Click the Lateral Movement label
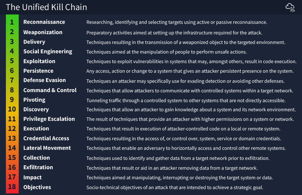This screenshot has width=302, height=195. [47, 148]
